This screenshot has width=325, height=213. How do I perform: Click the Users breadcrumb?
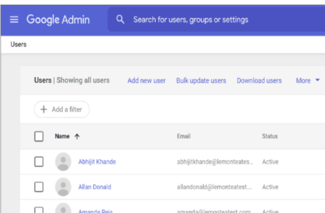pos(19,44)
